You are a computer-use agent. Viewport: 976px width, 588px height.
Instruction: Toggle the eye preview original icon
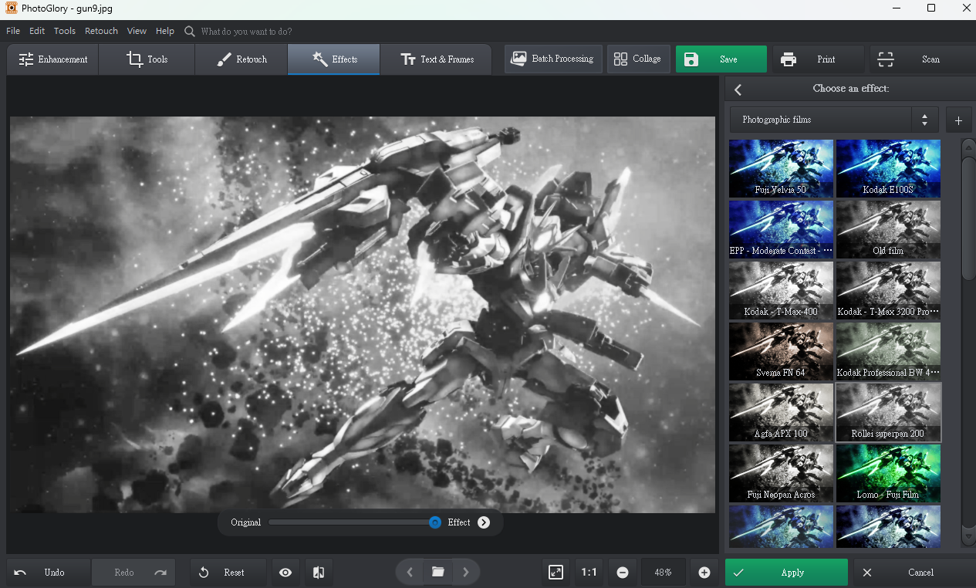(285, 573)
